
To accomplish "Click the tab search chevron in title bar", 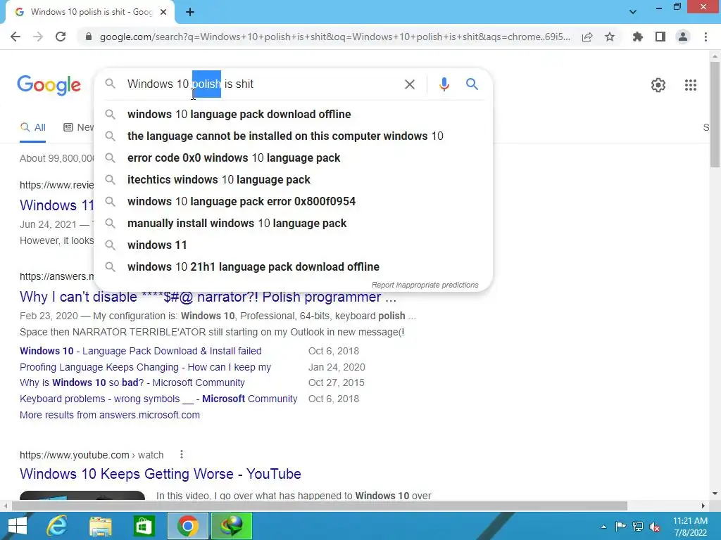I will tap(633, 12).
